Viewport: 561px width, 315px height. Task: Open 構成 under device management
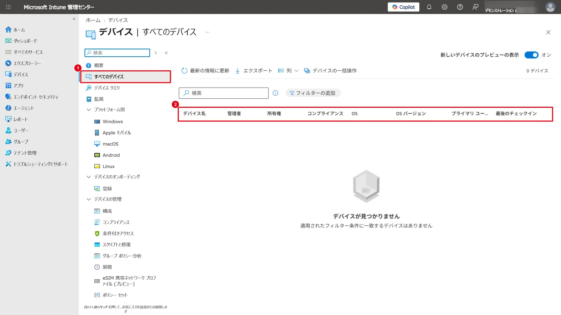[x=103, y=211]
